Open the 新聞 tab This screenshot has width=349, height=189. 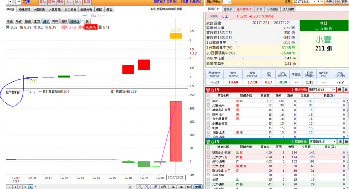click(259, 9)
